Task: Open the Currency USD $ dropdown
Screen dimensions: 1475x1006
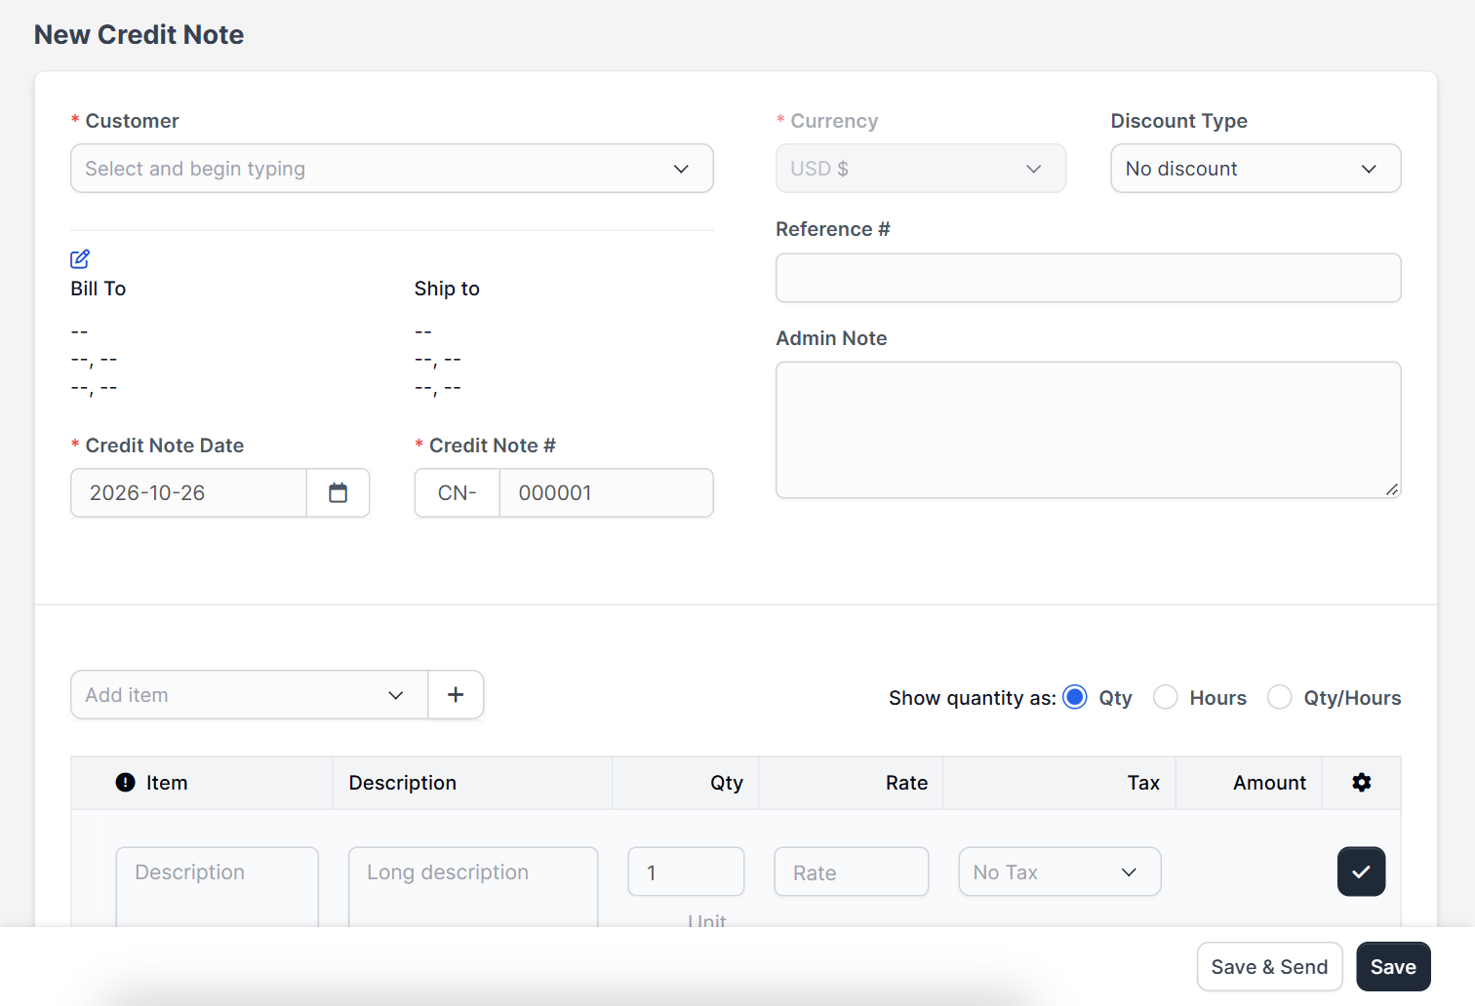Action: coord(921,169)
